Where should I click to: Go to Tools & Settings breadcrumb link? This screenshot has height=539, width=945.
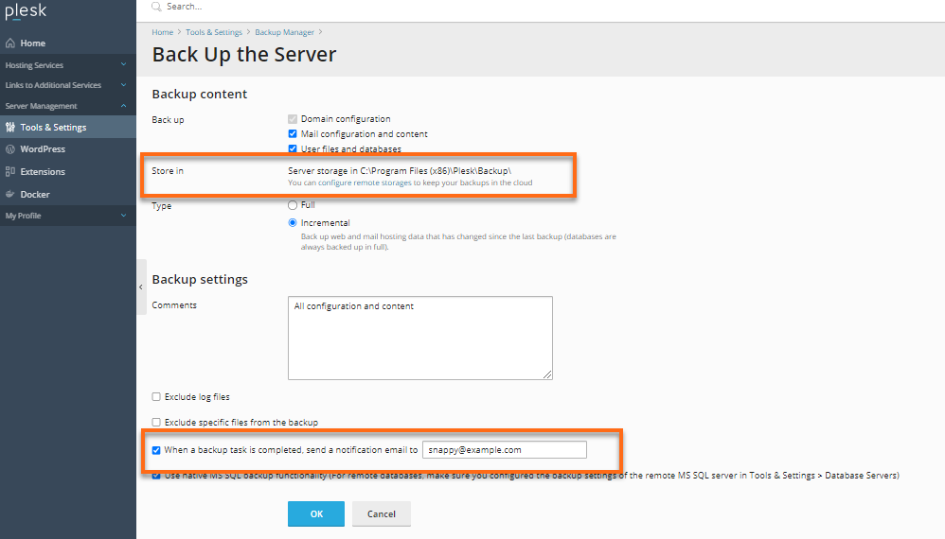(214, 32)
